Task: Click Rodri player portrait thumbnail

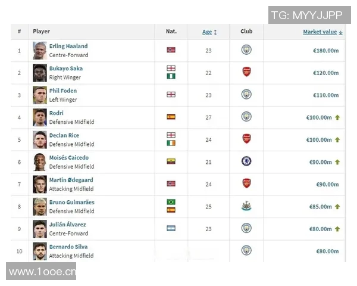Action: [x=40, y=117]
